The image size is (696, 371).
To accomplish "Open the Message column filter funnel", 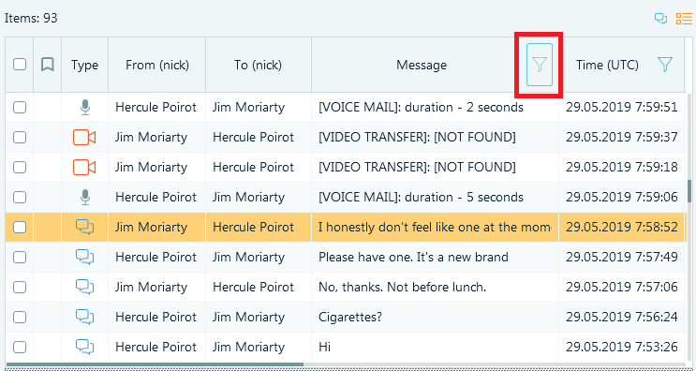I will point(540,65).
